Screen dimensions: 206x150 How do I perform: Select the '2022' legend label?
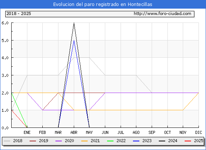click(x=121, y=141)
